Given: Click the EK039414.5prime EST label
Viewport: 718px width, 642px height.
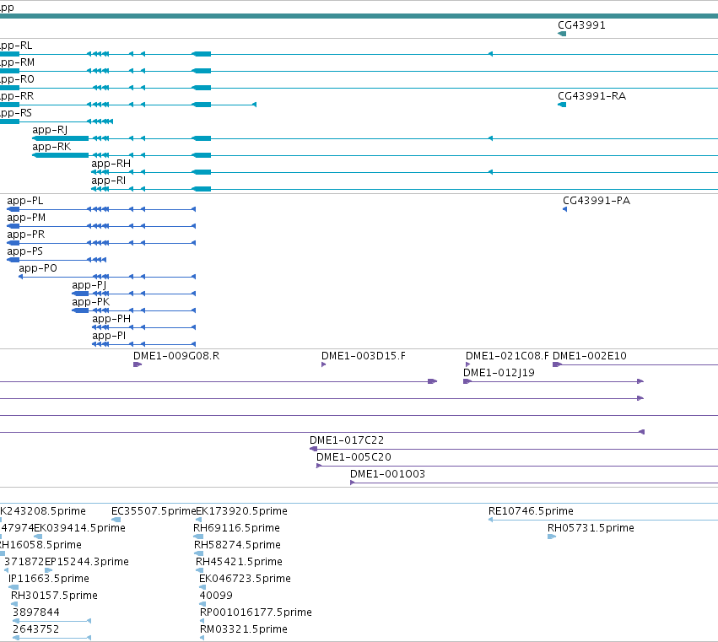Looking at the screenshot, I should coord(79,528).
